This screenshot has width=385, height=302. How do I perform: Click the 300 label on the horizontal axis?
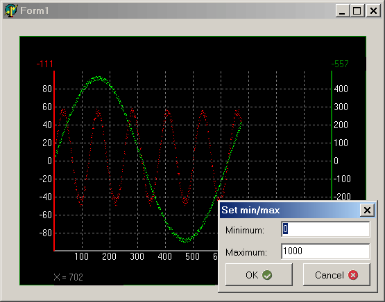(137, 257)
